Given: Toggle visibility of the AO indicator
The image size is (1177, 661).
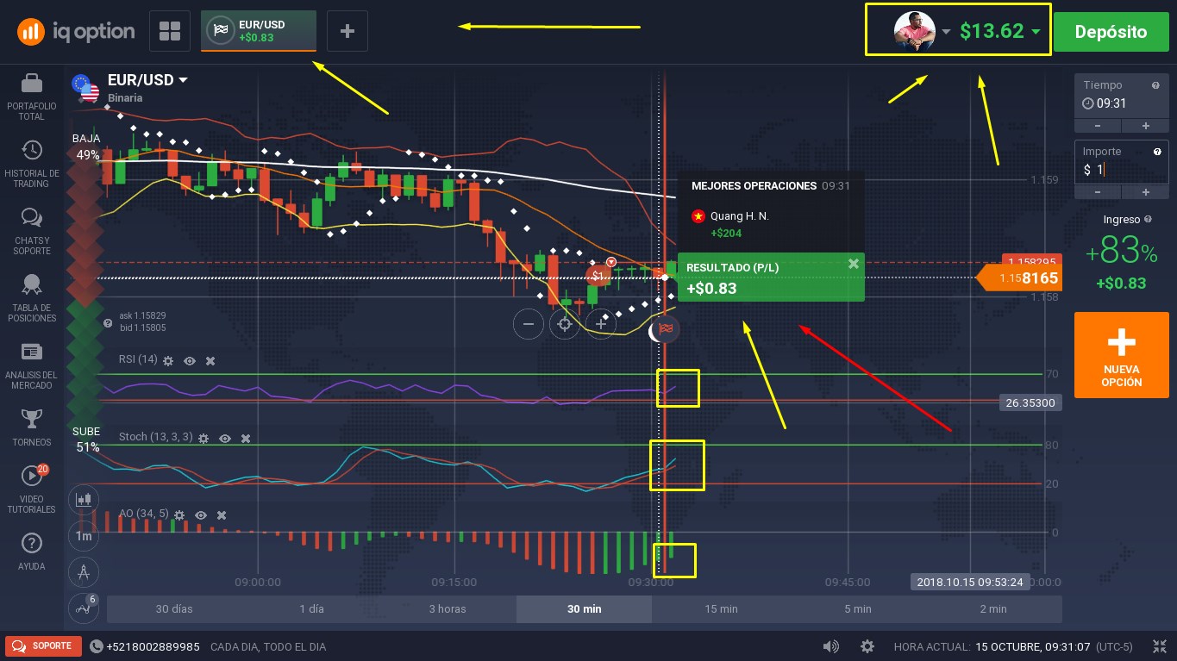Looking at the screenshot, I should [201, 514].
